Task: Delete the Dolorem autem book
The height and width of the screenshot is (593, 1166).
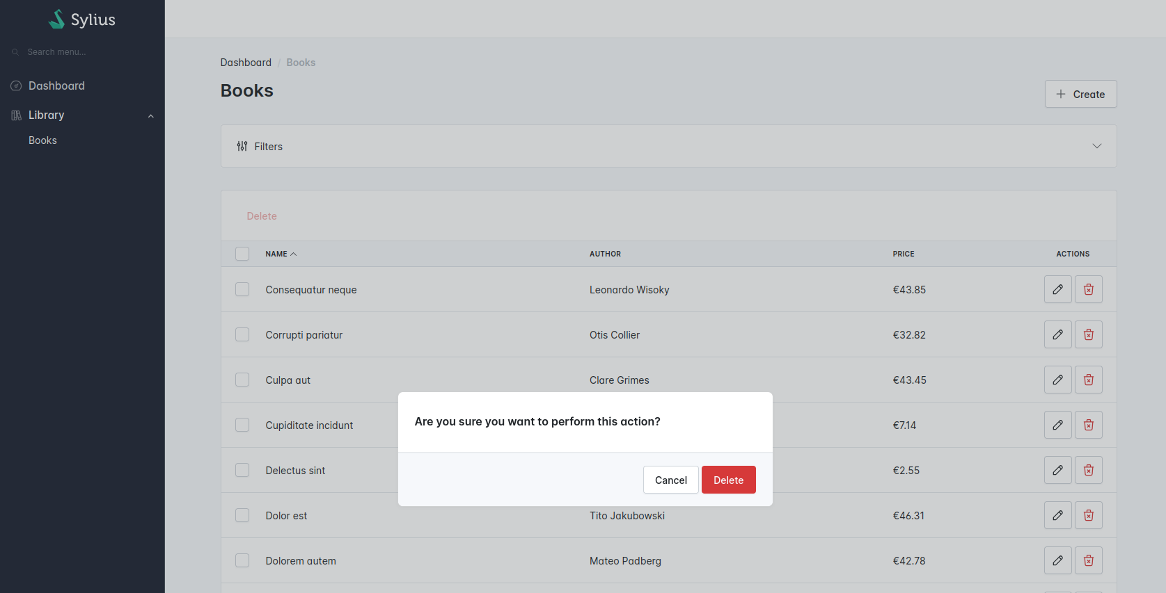Action: tap(1088, 560)
